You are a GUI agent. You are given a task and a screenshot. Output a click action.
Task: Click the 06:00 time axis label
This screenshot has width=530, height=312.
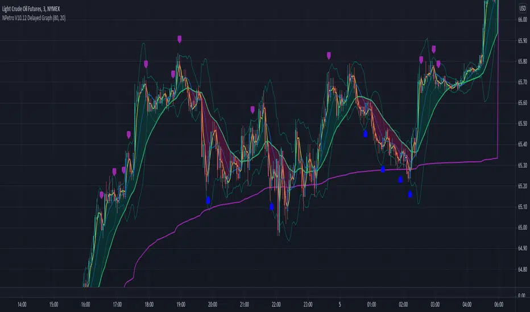(x=499, y=305)
